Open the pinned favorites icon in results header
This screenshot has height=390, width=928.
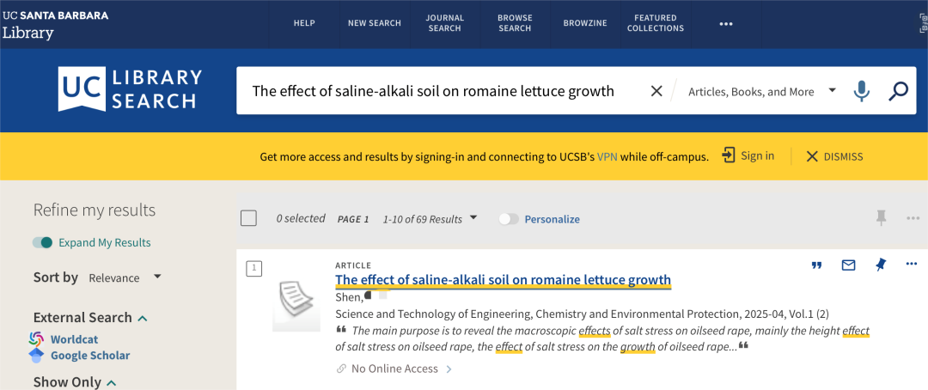(x=882, y=218)
